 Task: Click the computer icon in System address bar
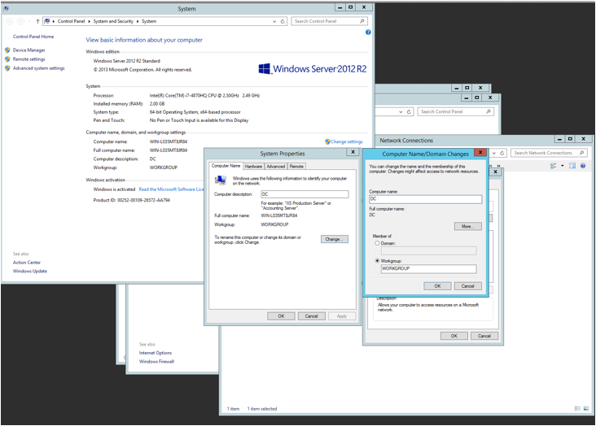point(46,21)
